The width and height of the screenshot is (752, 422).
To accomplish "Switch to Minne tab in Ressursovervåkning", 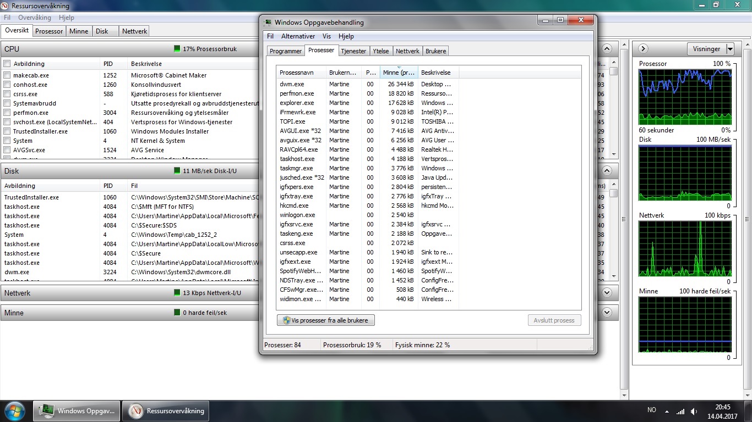I will click(x=79, y=31).
